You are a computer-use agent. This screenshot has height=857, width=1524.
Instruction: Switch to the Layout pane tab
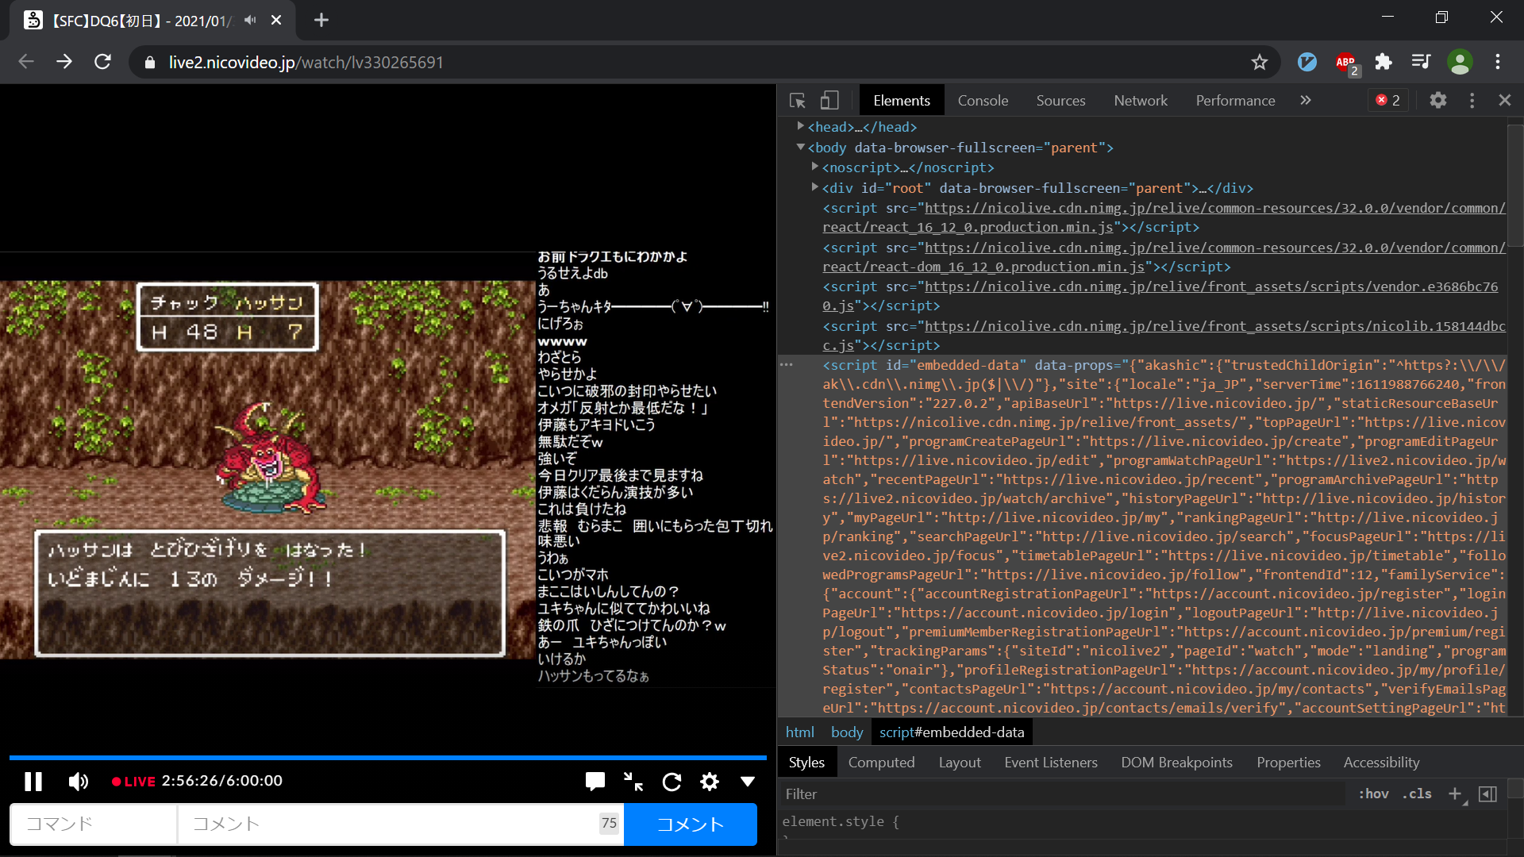pos(960,763)
